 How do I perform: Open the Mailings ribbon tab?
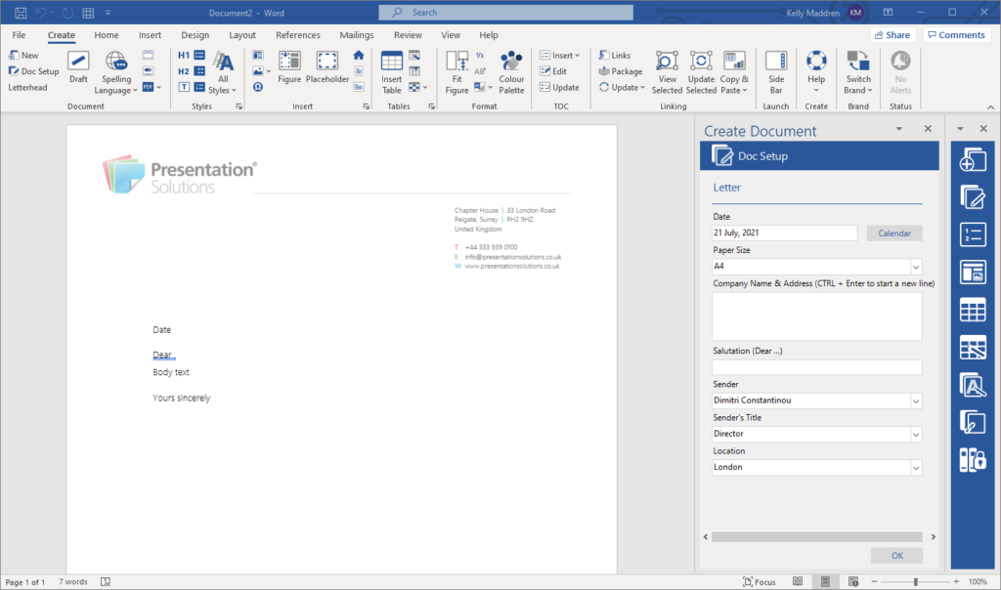point(356,35)
